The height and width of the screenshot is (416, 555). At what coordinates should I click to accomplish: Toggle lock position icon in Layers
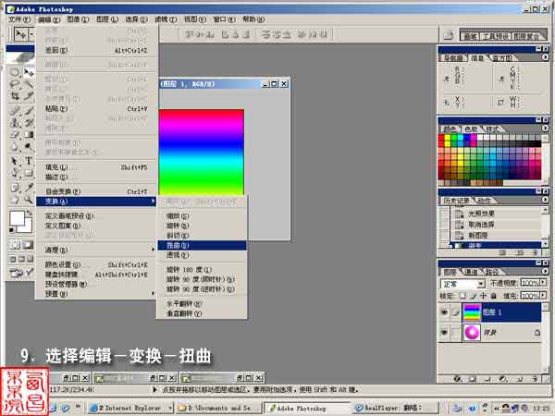tap(483, 296)
